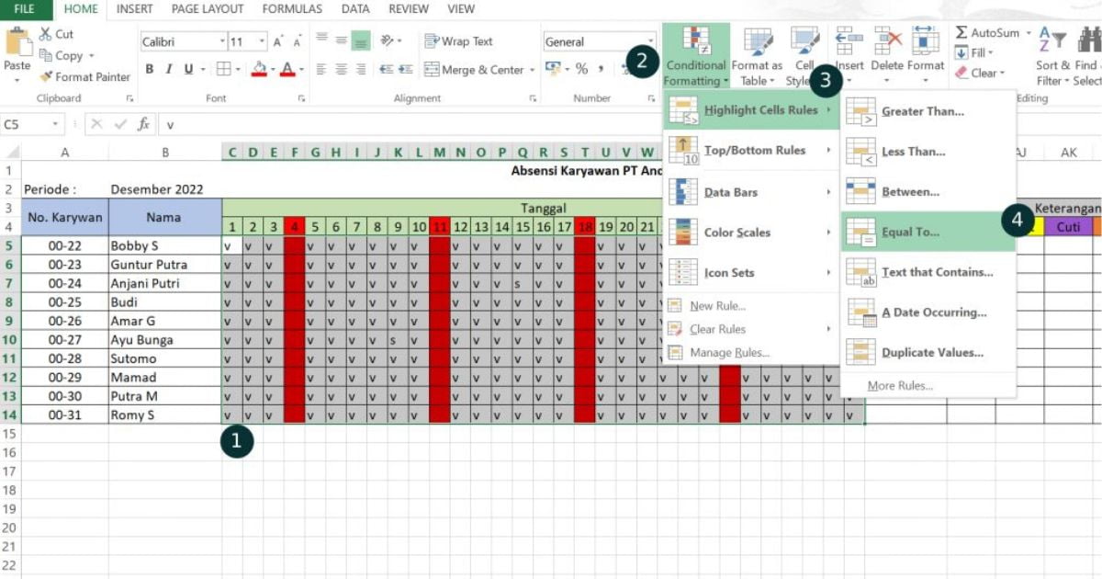Screen dimensions: 1102x579
Task: Click More Rules... at submenu bottom
Action: point(900,386)
